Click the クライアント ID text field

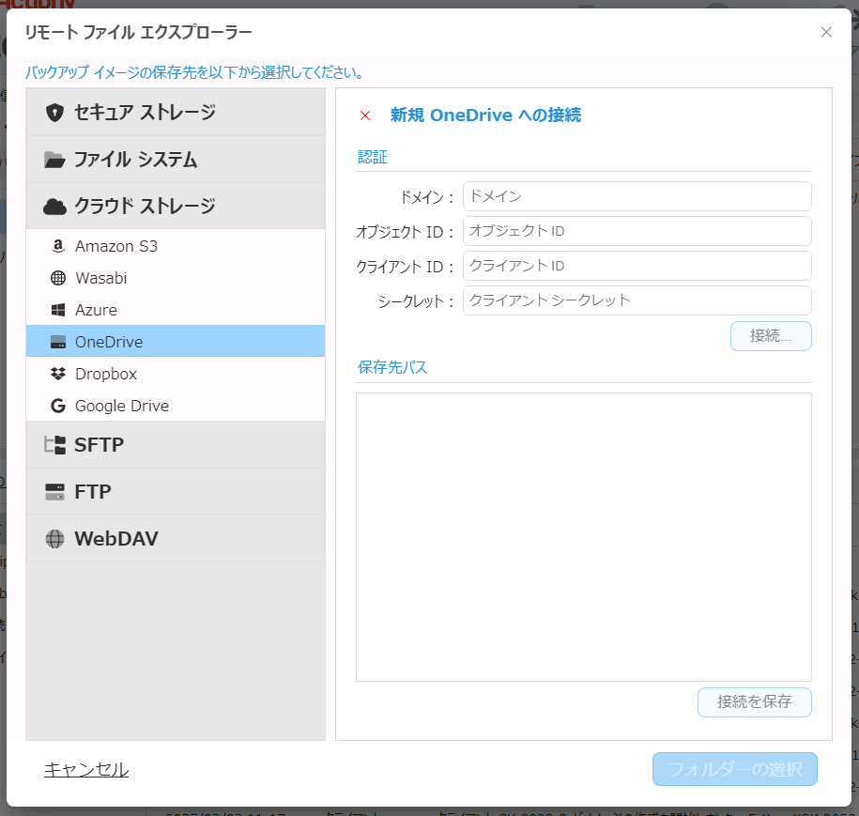pos(637,266)
